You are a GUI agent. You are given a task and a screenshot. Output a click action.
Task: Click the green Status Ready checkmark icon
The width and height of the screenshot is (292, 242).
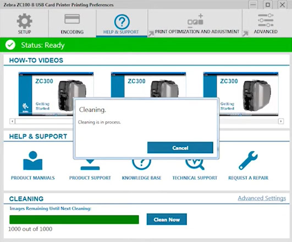(x=10, y=45)
